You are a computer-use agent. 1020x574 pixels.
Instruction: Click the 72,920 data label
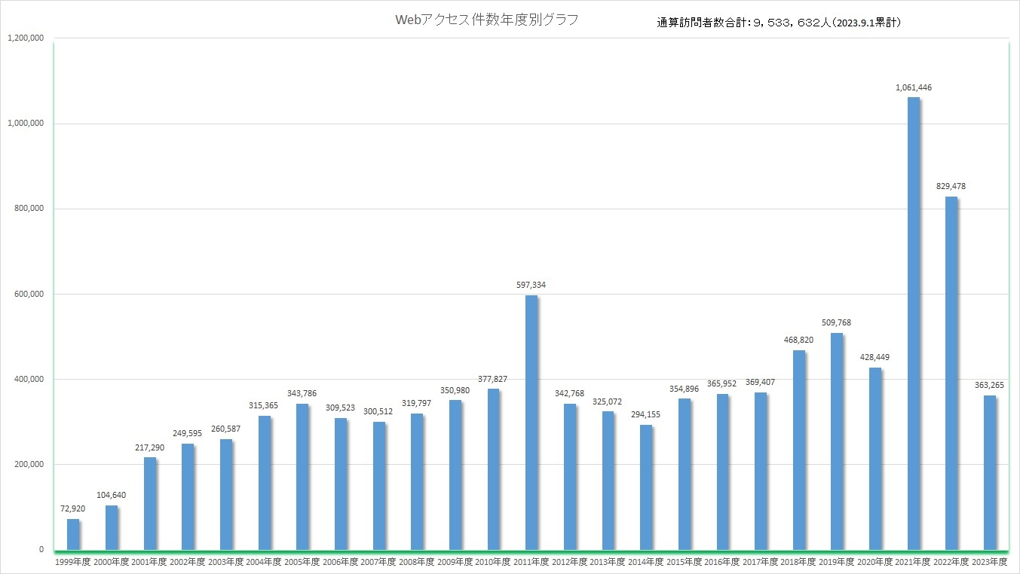73,508
